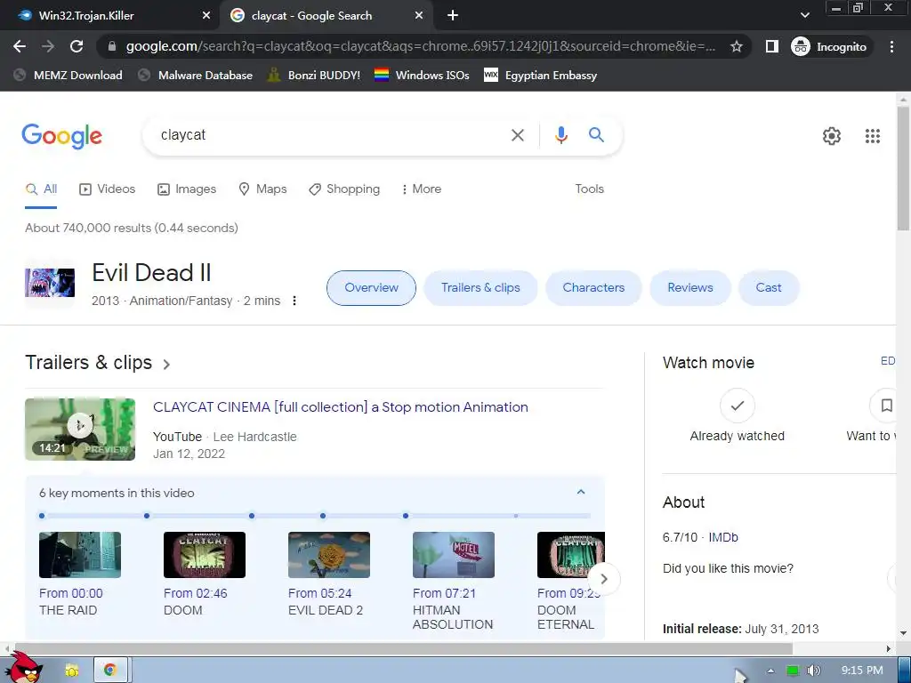Open the tab search dropdown arrow

804,15
